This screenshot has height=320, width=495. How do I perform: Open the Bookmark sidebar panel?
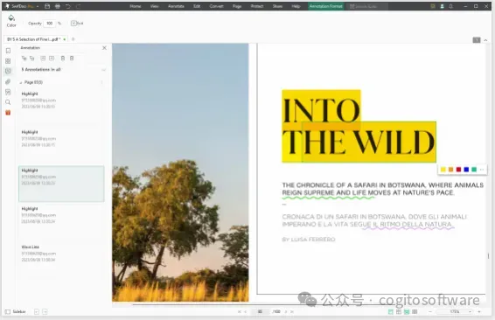(8, 51)
